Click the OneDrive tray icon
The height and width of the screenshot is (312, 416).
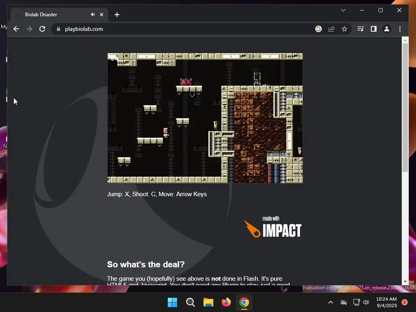344,302
